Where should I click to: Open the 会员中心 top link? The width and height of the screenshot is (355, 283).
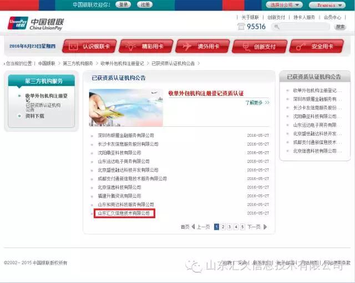click(332, 17)
